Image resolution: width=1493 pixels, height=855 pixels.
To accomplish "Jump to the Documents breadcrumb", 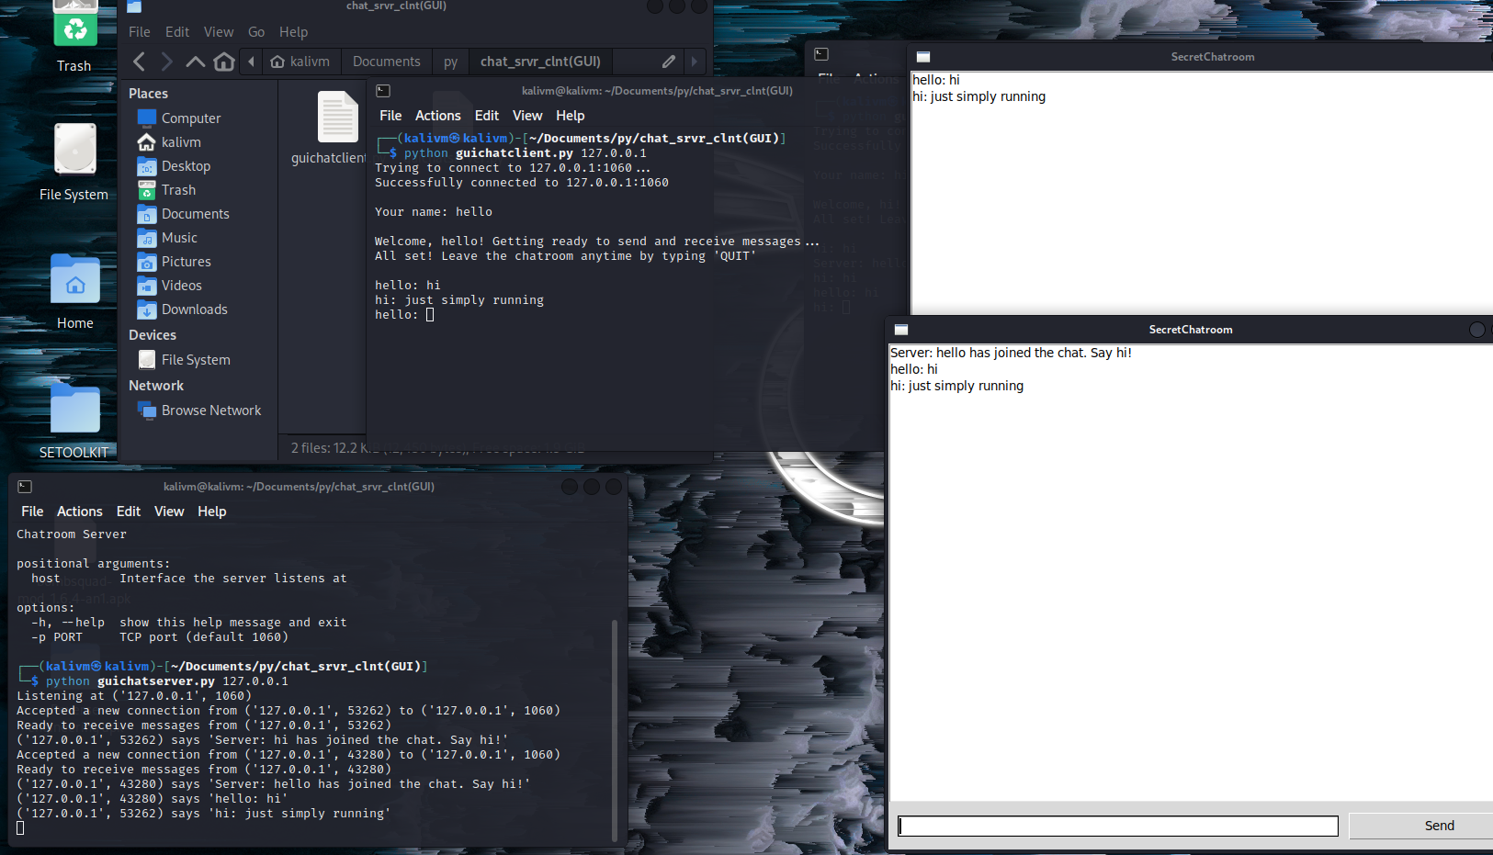I will 386,61.
